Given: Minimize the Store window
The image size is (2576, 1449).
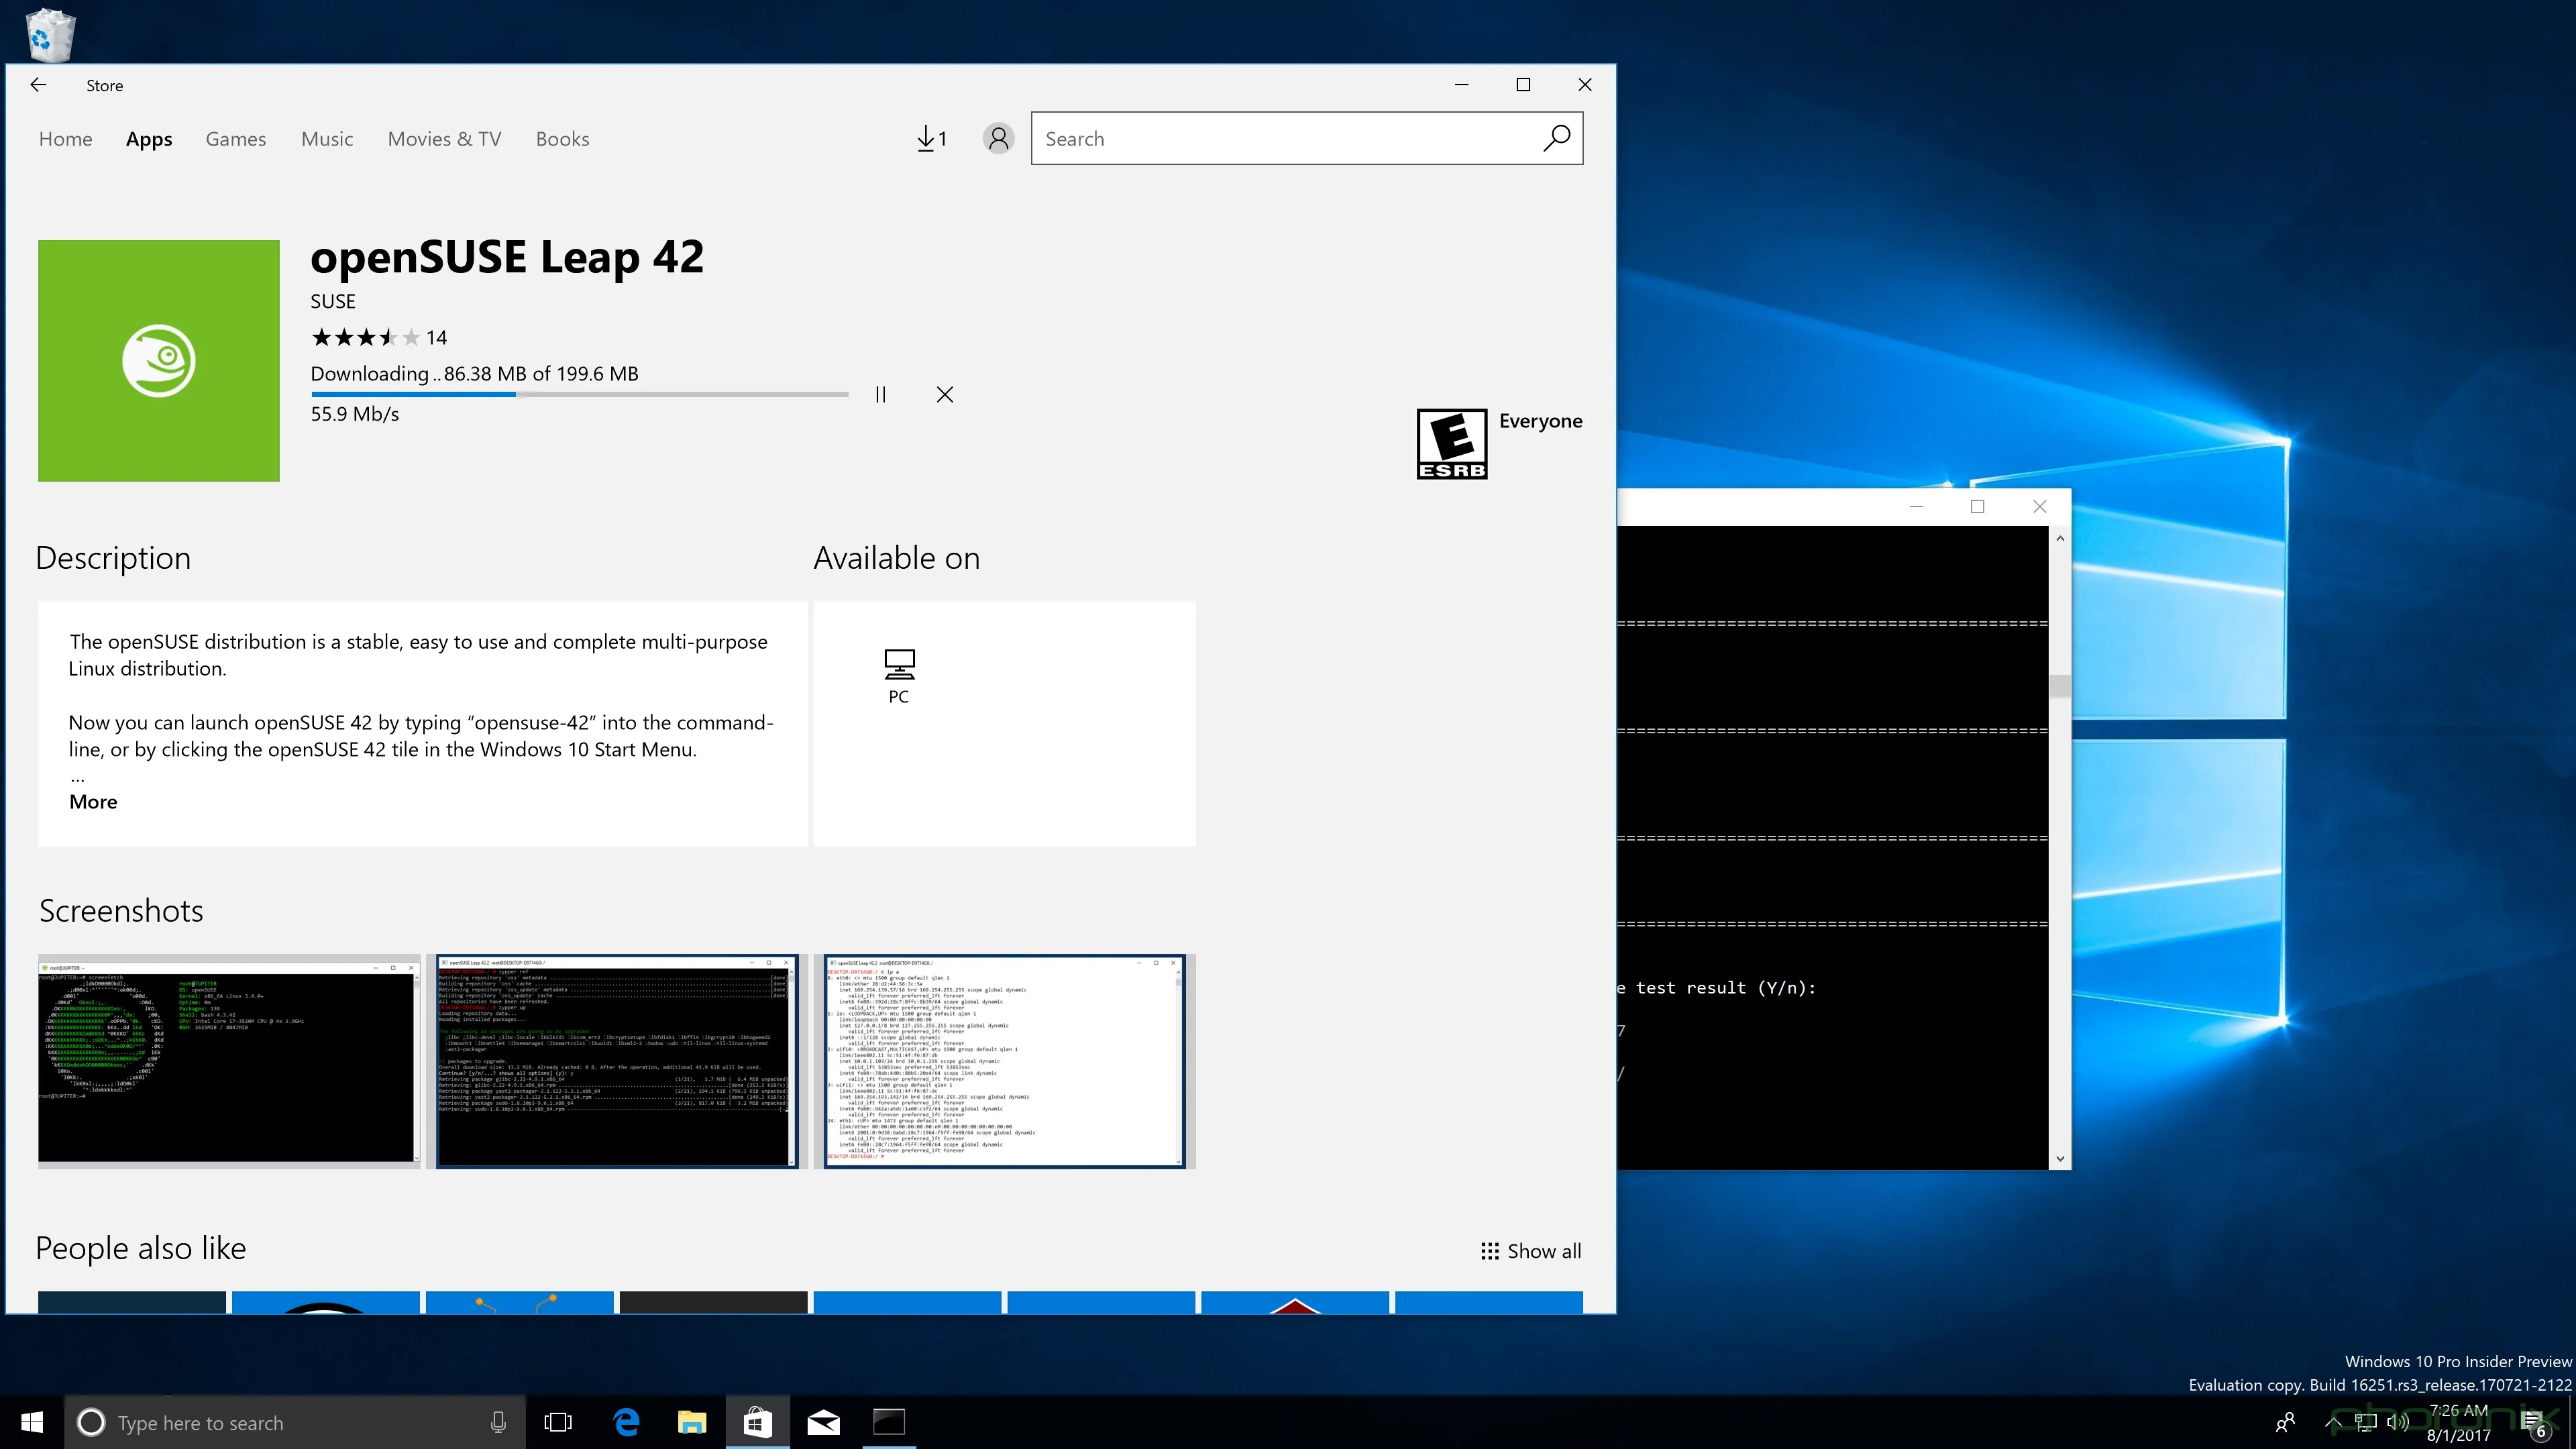Looking at the screenshot, I should [1461, 85].
